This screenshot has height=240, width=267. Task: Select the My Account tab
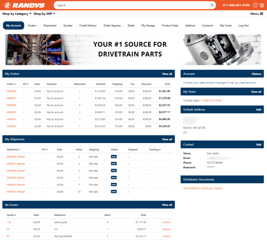click(13, 25)
